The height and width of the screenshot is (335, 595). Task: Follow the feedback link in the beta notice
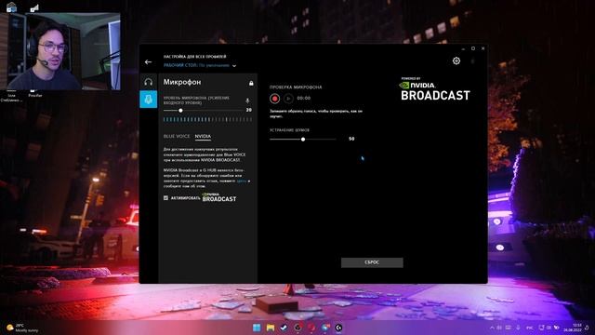[x=242, y=181]
